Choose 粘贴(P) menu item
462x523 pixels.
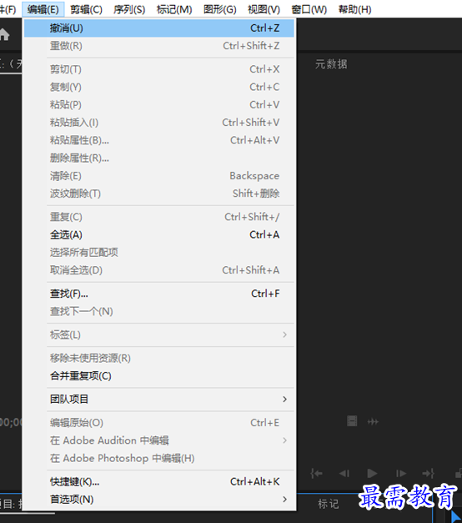159,105
